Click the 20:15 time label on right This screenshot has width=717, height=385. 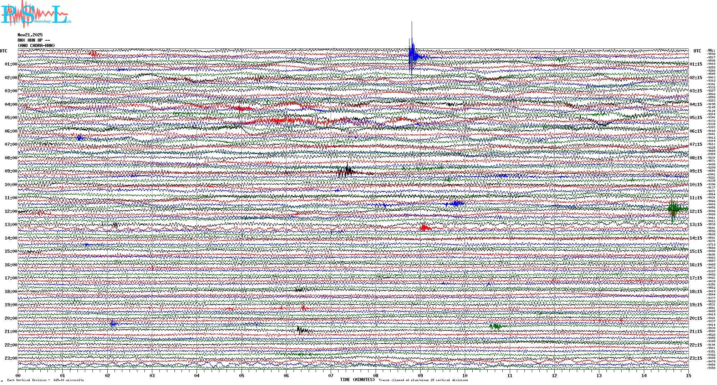[x=696, y=318]
